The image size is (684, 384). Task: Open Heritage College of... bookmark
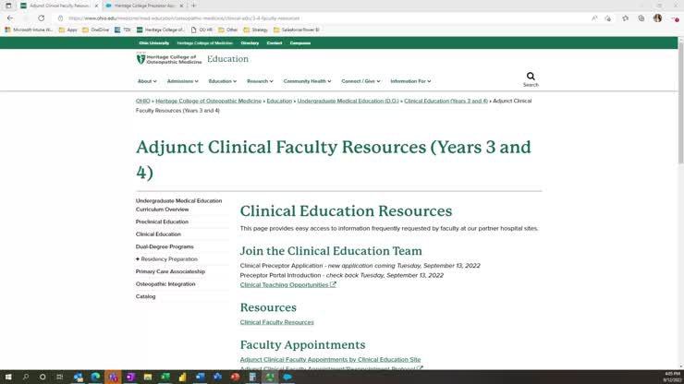[160, 30]
